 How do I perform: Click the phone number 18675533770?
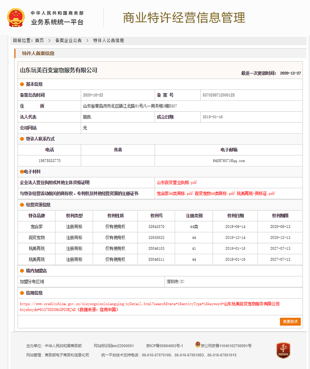[x=49, y=161]
